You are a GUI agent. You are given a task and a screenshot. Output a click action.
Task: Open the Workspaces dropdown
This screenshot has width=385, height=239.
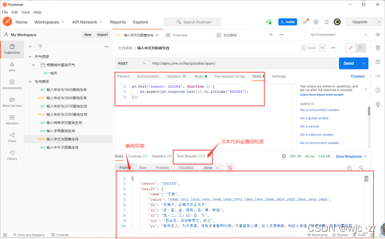point(50,22)
